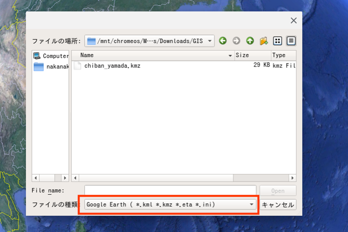Screen dimensions: 348x232
Task: Click the kmz File type cell
Action: 284,65
